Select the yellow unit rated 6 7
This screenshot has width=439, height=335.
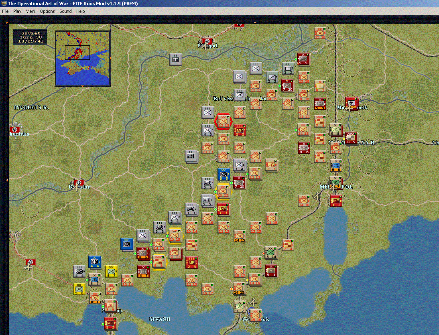pos(111,271)
